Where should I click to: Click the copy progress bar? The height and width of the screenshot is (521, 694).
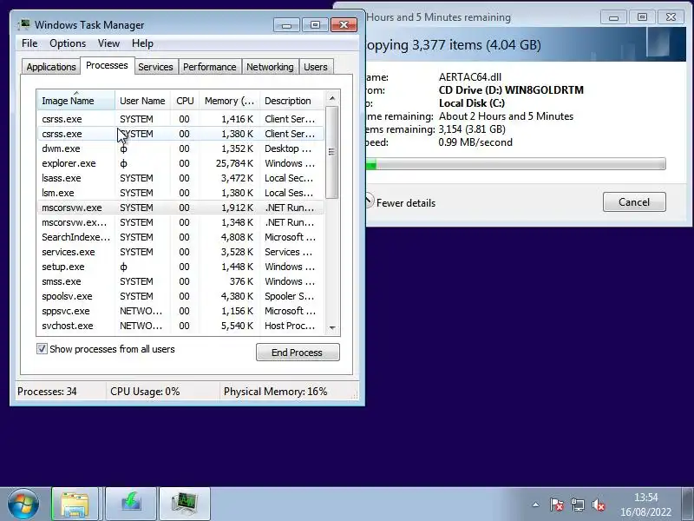(x=515, y=163)
